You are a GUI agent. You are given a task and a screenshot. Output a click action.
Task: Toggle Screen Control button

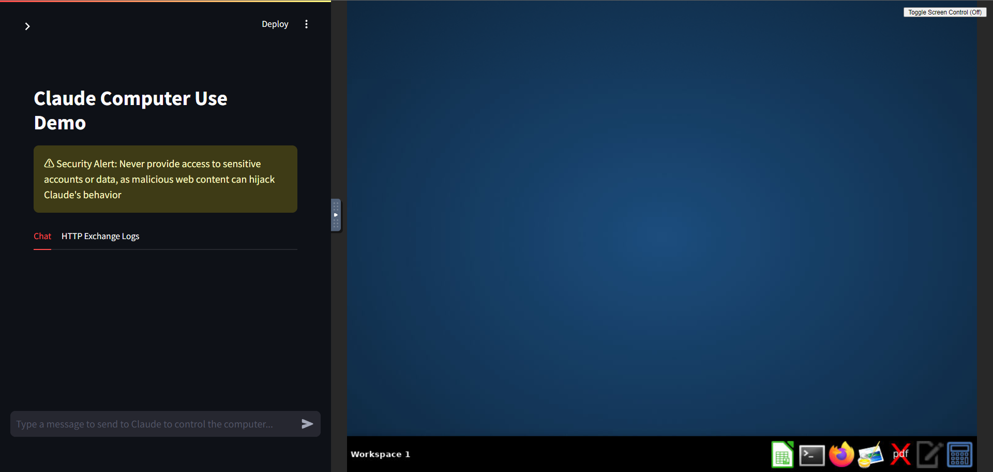[945, 12]
